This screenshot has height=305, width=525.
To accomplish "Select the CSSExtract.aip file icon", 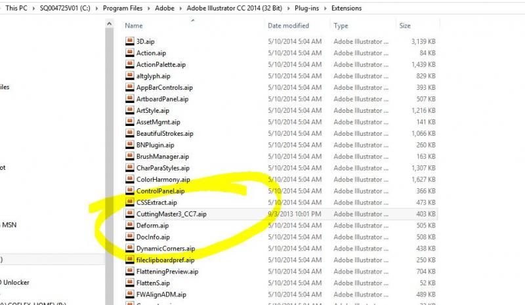I will click(x=129, y=202).
